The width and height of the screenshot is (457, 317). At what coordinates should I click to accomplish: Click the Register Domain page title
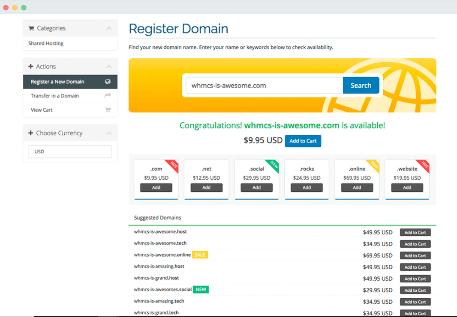(x=178, y=29)
